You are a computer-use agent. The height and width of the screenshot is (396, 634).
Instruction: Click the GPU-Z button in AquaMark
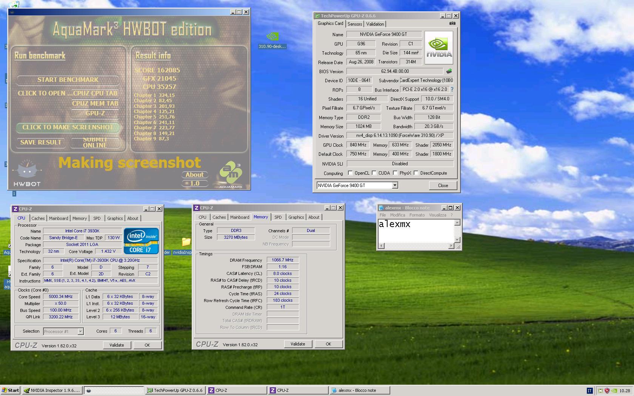95,113
